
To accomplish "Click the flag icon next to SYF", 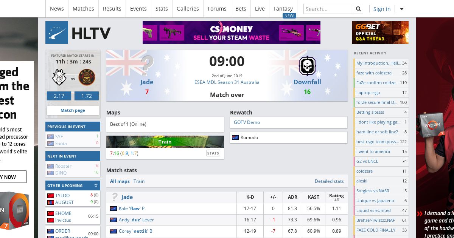I will click(51, 137).
